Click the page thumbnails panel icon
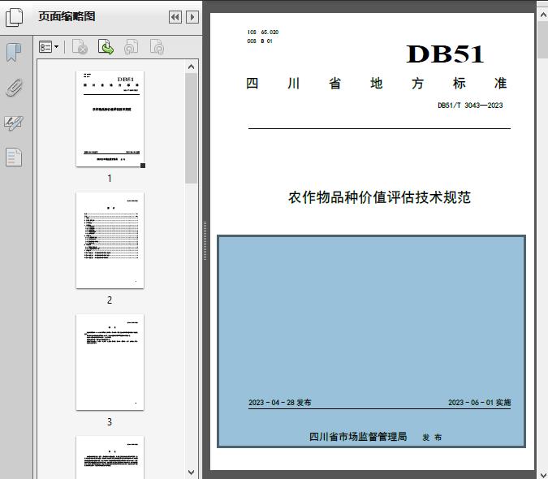 15,17
